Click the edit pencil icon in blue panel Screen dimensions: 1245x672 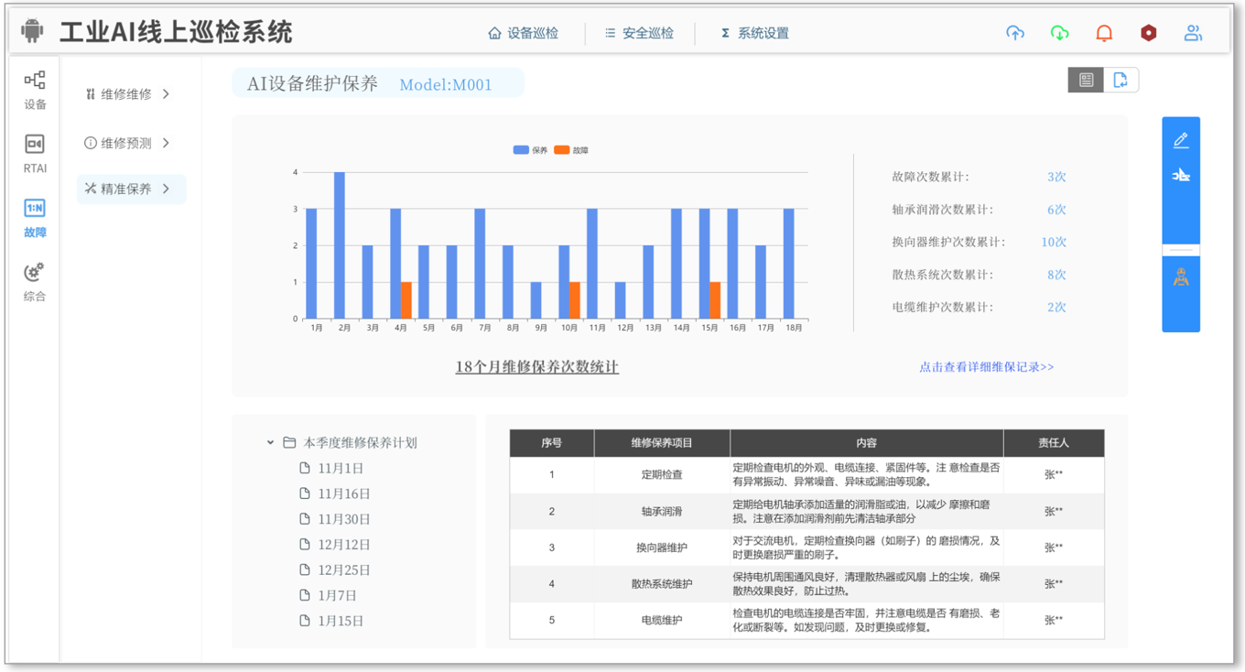coord(1181,140)
